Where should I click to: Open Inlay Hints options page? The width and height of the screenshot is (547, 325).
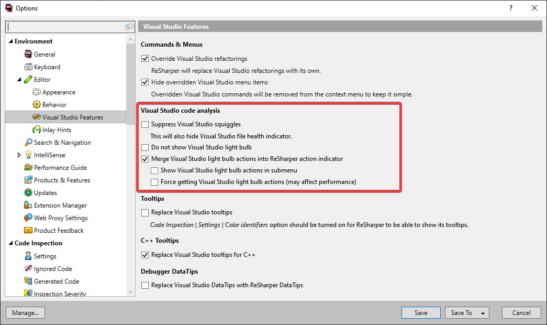57,129
